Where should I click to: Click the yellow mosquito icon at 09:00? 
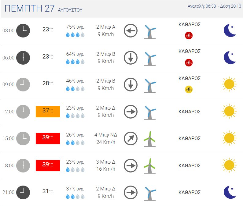[189, 90]
